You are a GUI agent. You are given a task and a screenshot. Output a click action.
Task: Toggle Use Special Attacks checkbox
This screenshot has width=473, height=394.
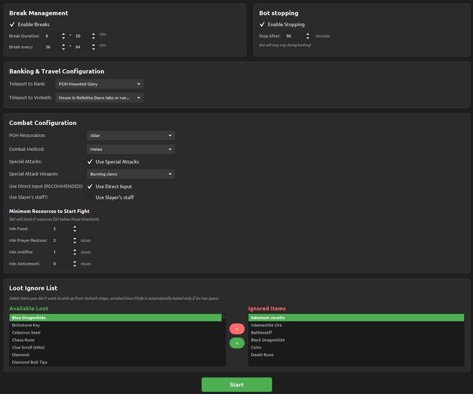90,162
